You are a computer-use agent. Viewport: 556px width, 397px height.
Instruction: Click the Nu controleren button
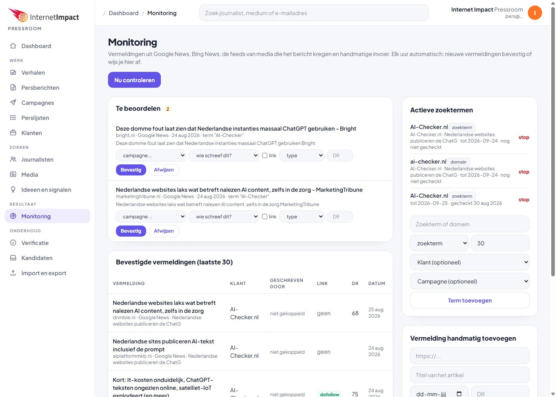point(134,80)
